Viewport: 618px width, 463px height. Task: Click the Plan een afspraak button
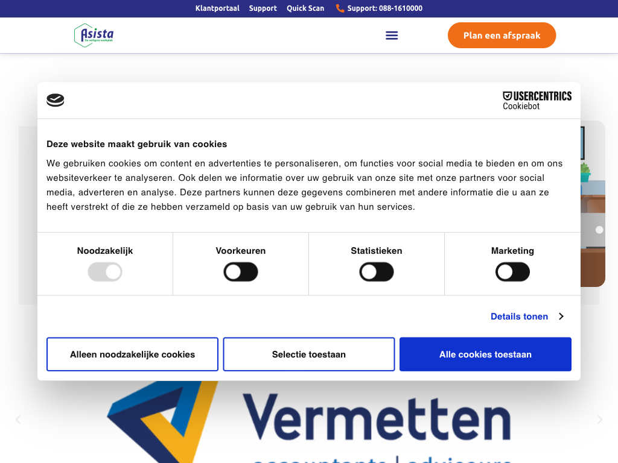502,36
